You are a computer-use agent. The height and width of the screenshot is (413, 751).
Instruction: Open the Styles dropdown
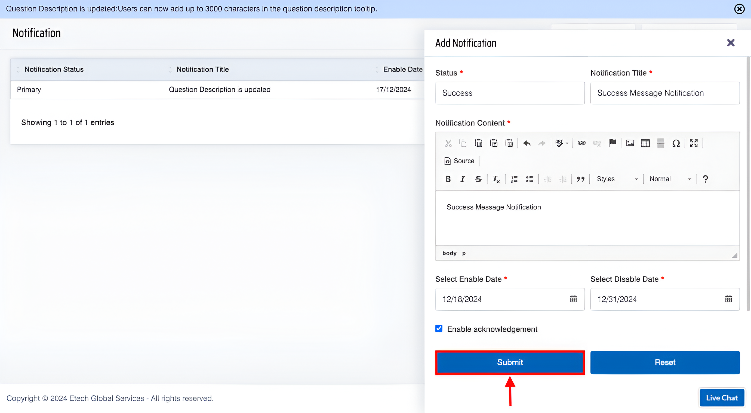[x=617, y=179]
